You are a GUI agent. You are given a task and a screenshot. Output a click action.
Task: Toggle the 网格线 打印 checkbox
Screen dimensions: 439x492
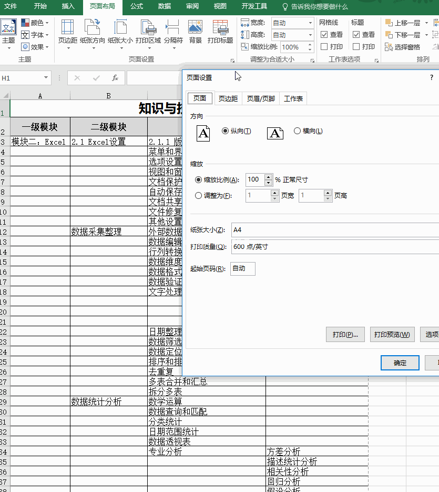(x=324, y=47)
